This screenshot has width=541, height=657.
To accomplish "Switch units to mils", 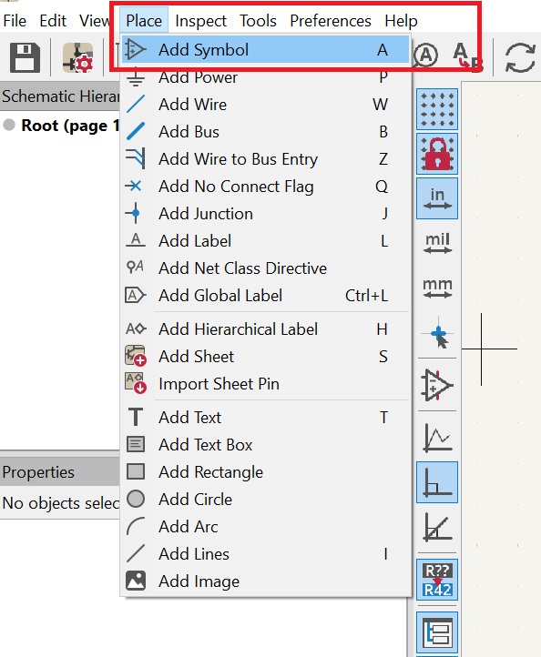I will pos(437,244).
